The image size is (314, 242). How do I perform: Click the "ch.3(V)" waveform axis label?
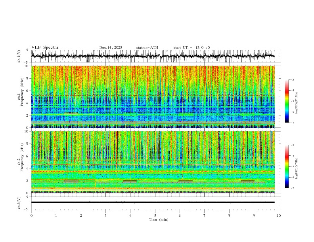(19, 203)
